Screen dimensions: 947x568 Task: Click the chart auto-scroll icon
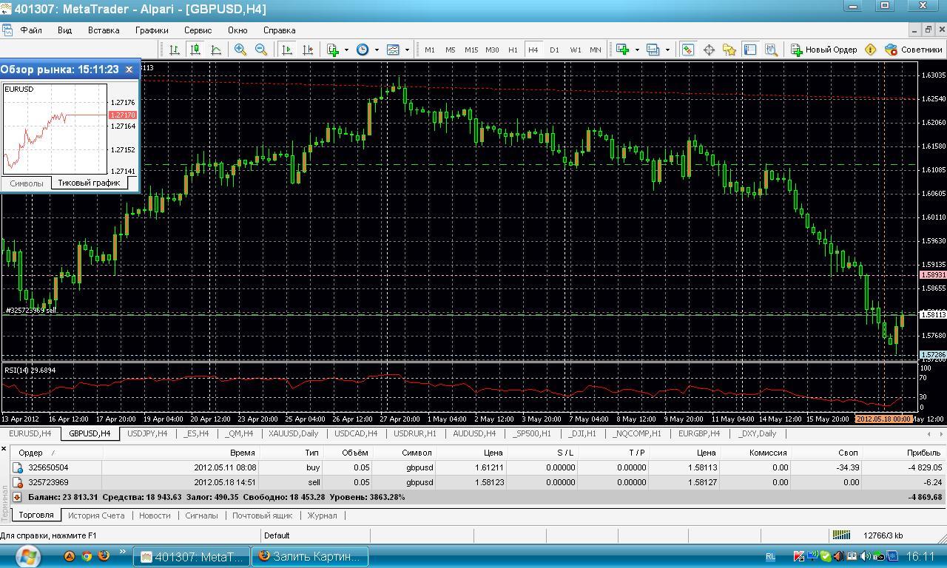[x=287, y=50]
